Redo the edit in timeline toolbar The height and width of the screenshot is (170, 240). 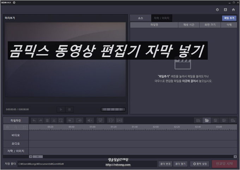coord(40,121)
